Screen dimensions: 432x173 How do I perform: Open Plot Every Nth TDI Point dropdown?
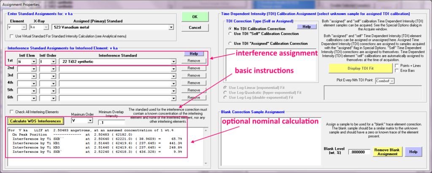pos(392,81)
